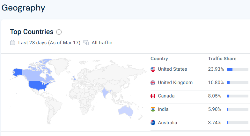Click India on the world map

click(105, 92)
